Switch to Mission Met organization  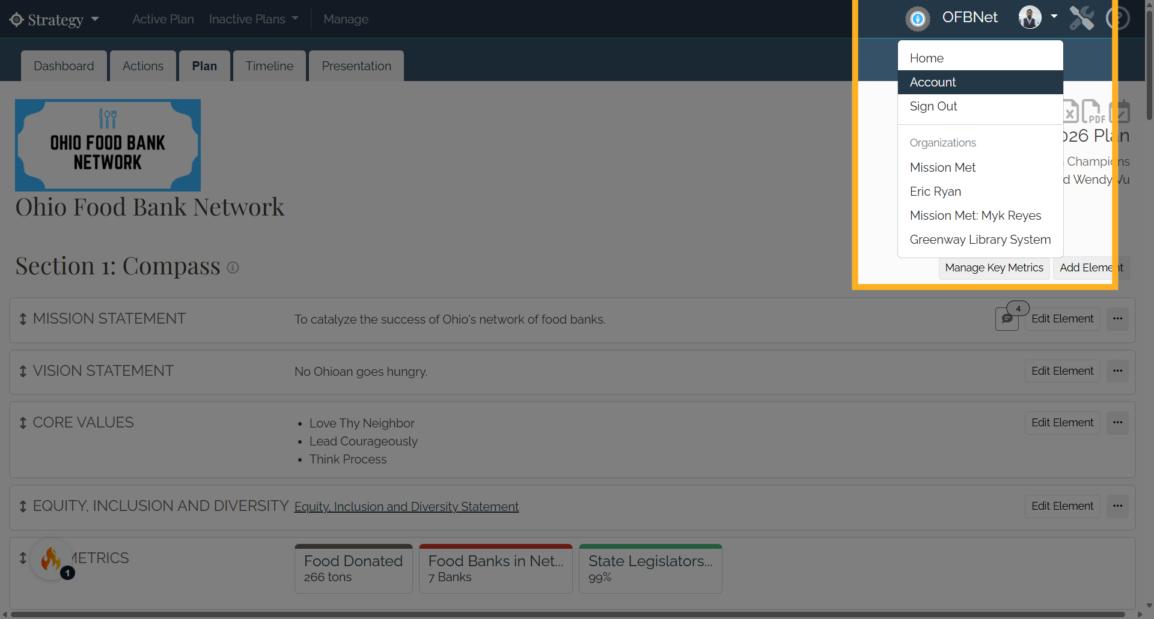[980, 168]
